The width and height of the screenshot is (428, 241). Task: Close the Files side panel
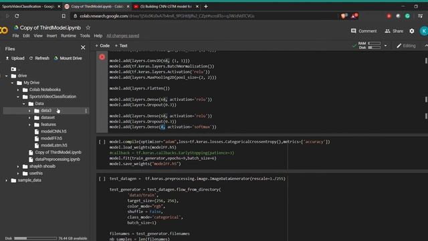pyautogui.click(x=83, y=48)
